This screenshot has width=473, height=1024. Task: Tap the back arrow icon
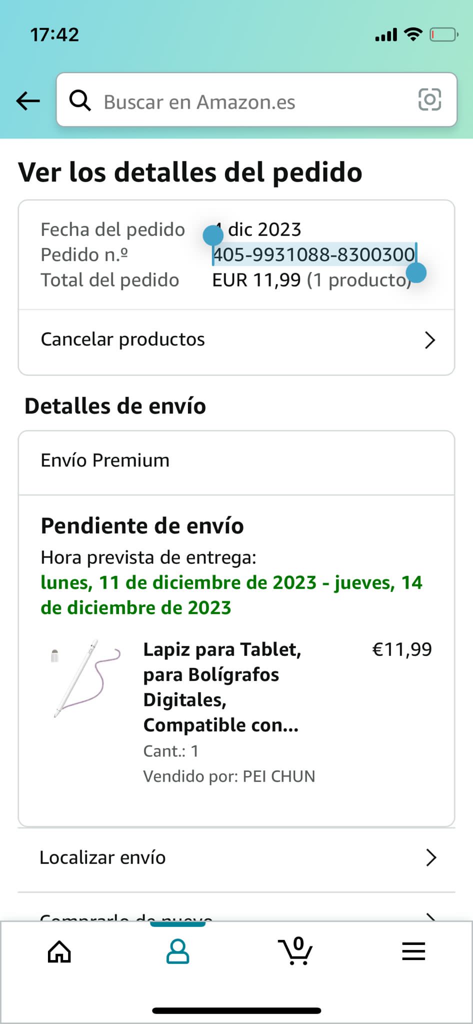28,100
